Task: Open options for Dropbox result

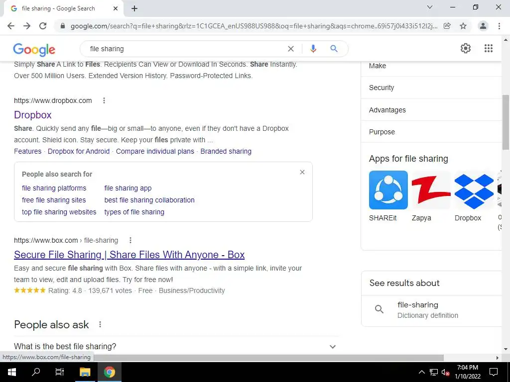Action: (x=104, y=100)
